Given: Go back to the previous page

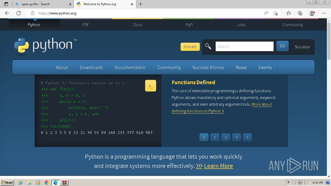Looking at the screenshot, I should click(x=7, y=13).
